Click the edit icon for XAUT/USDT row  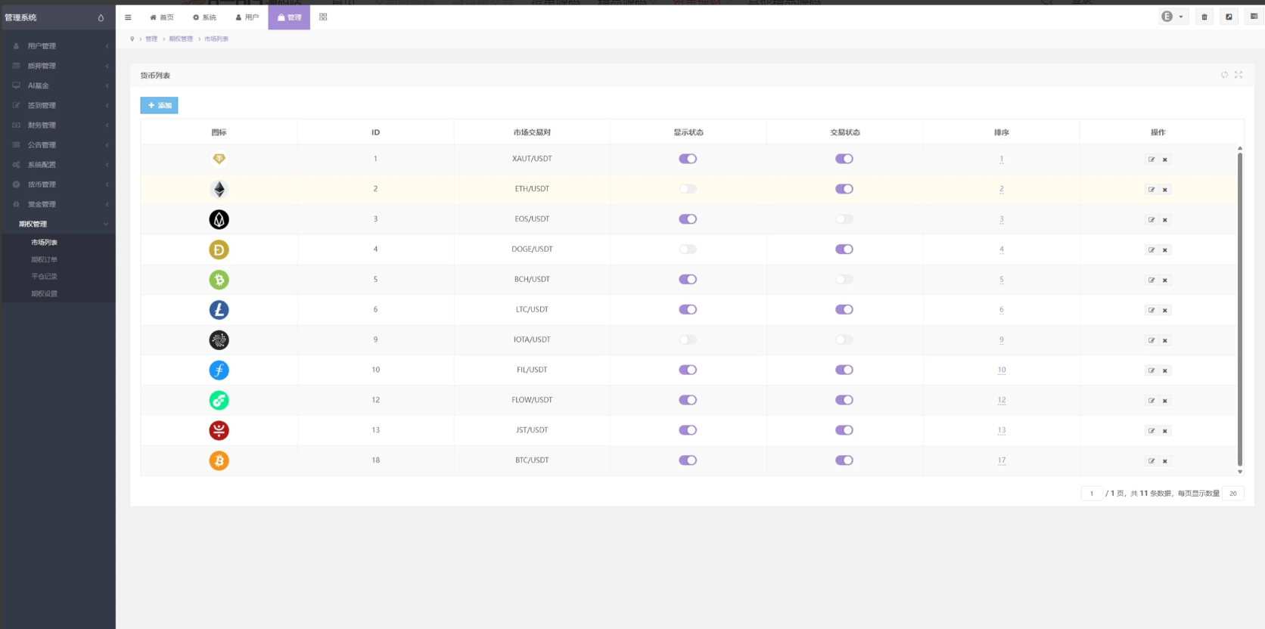(x=1152, y=160)
